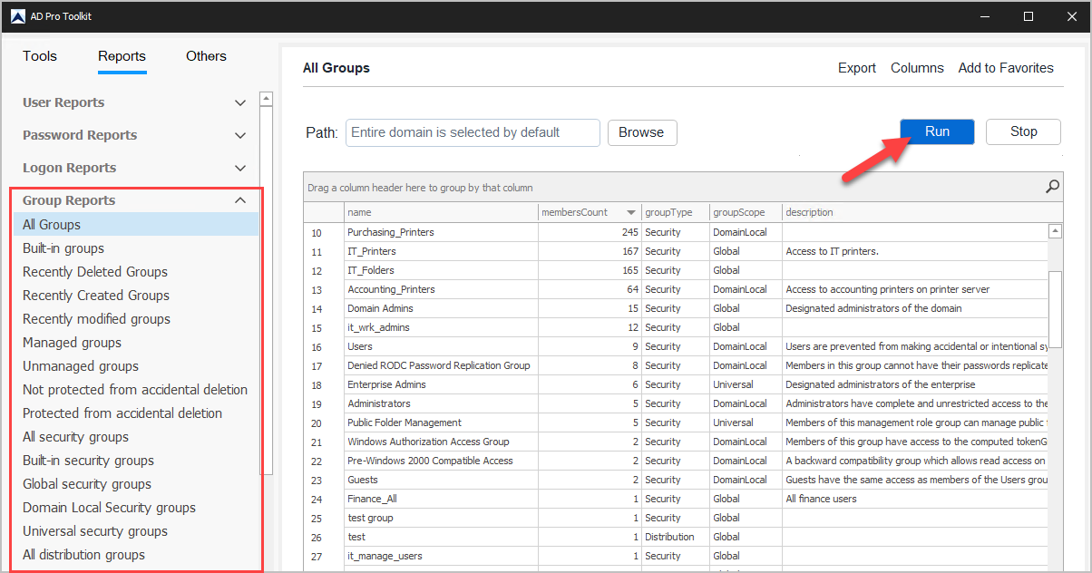Select Built-in groups report
The width and height of the screenshot is (1092, 573).
coord(63,248)
